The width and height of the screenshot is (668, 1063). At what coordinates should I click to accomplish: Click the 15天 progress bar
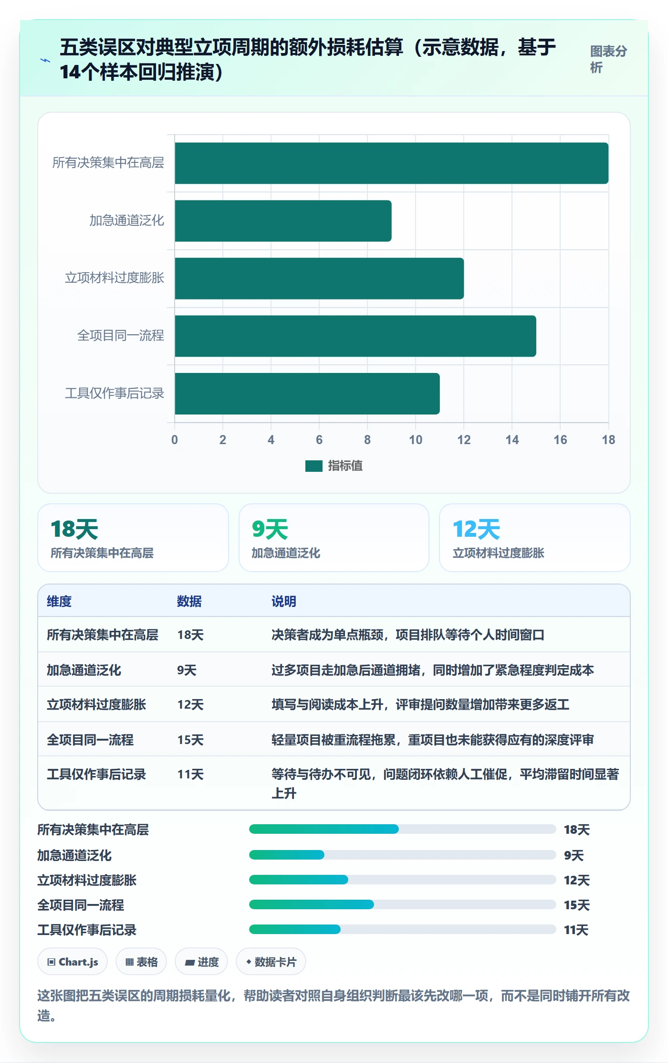tap(402, 904)
